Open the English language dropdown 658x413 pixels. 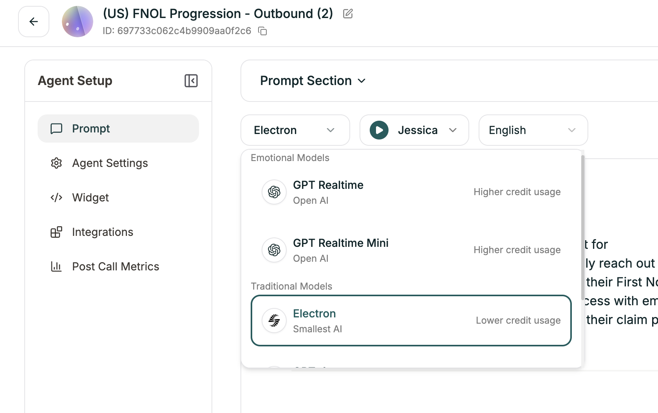[x=533, y=130]
